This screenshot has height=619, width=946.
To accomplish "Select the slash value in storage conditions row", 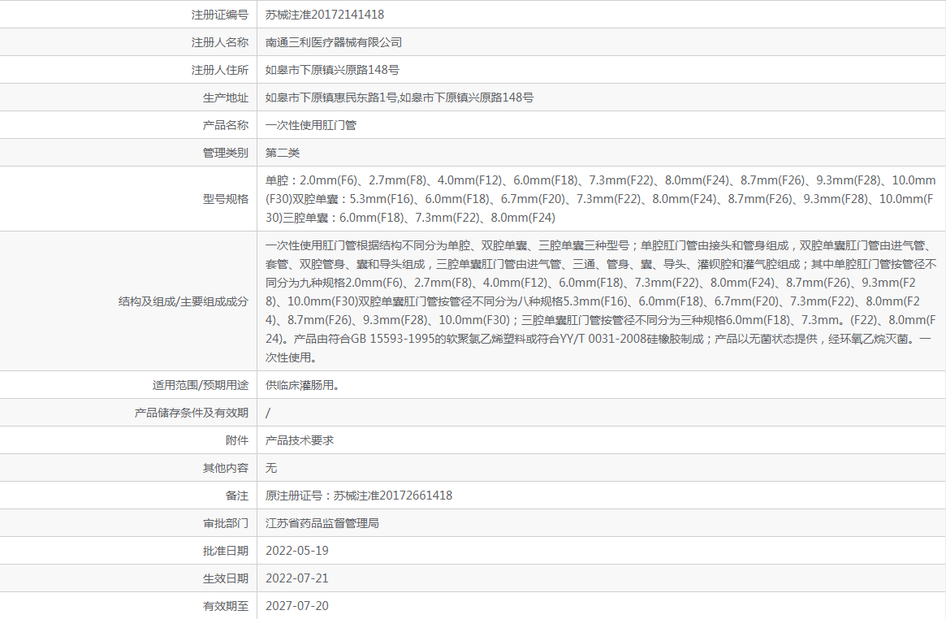I will click(x=268, y=413).
